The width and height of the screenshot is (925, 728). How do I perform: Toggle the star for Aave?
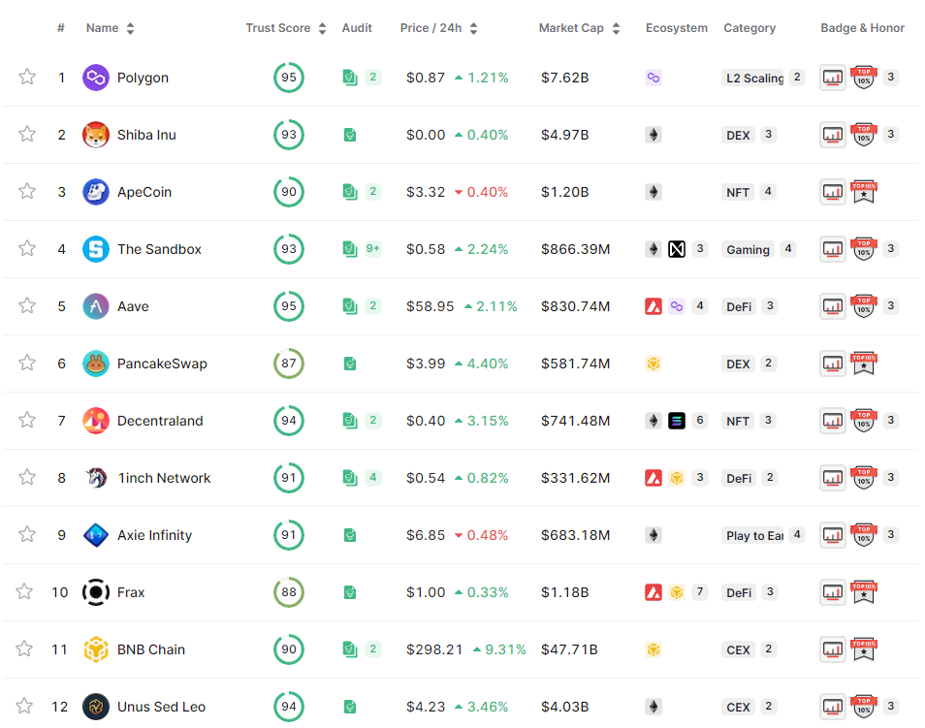(26, 305)
